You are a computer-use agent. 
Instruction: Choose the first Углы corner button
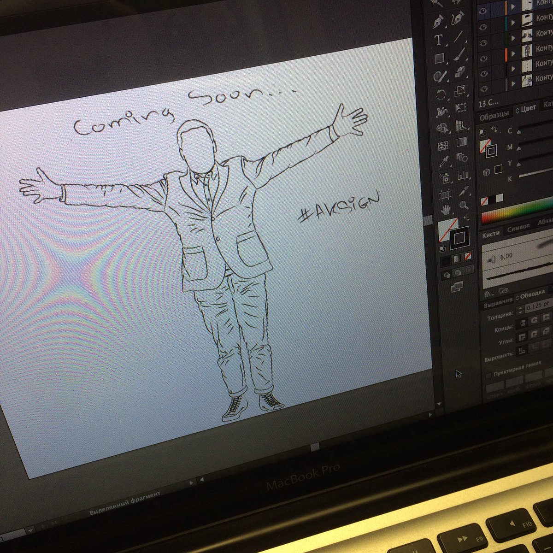coord(523,337)
